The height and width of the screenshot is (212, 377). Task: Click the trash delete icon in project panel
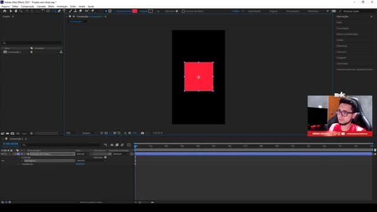[x=31, y=134]
